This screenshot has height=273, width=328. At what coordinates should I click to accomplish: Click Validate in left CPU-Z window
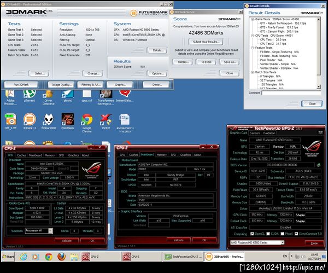tap(67, 241)
